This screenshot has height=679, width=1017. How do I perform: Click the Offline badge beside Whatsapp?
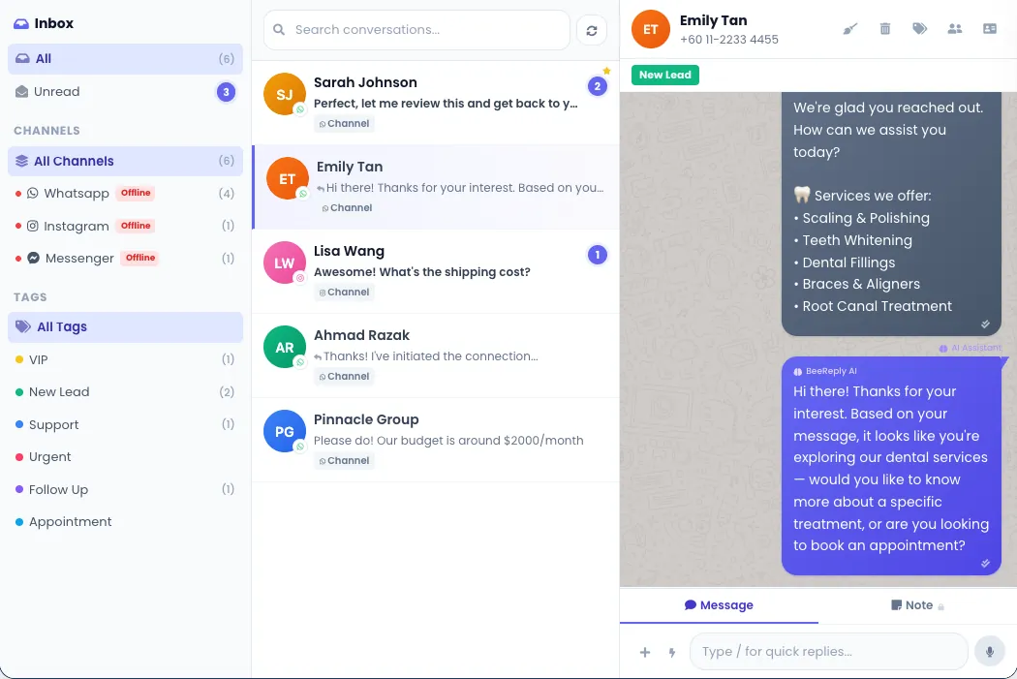tap(136, 194)
